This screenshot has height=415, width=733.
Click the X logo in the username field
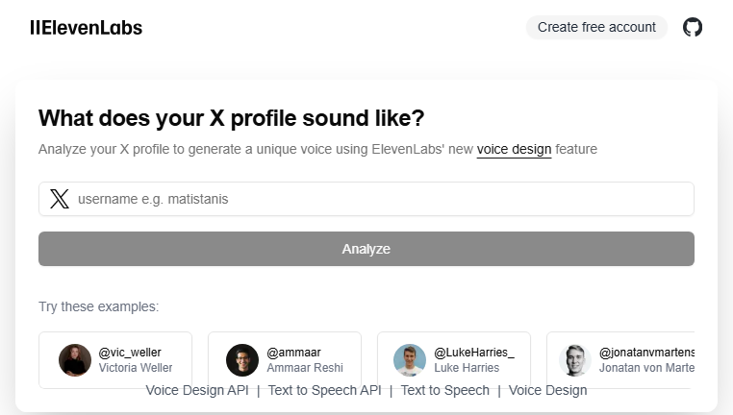point(60,199)
